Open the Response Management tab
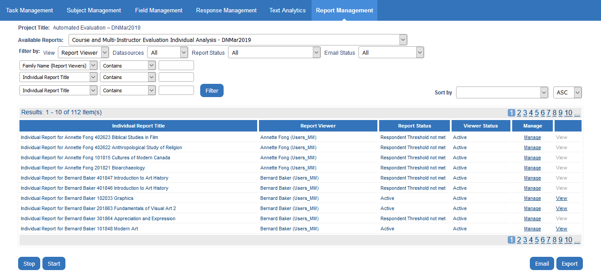The height and width of the screenshot is (278, 601). tap(226, 10)
